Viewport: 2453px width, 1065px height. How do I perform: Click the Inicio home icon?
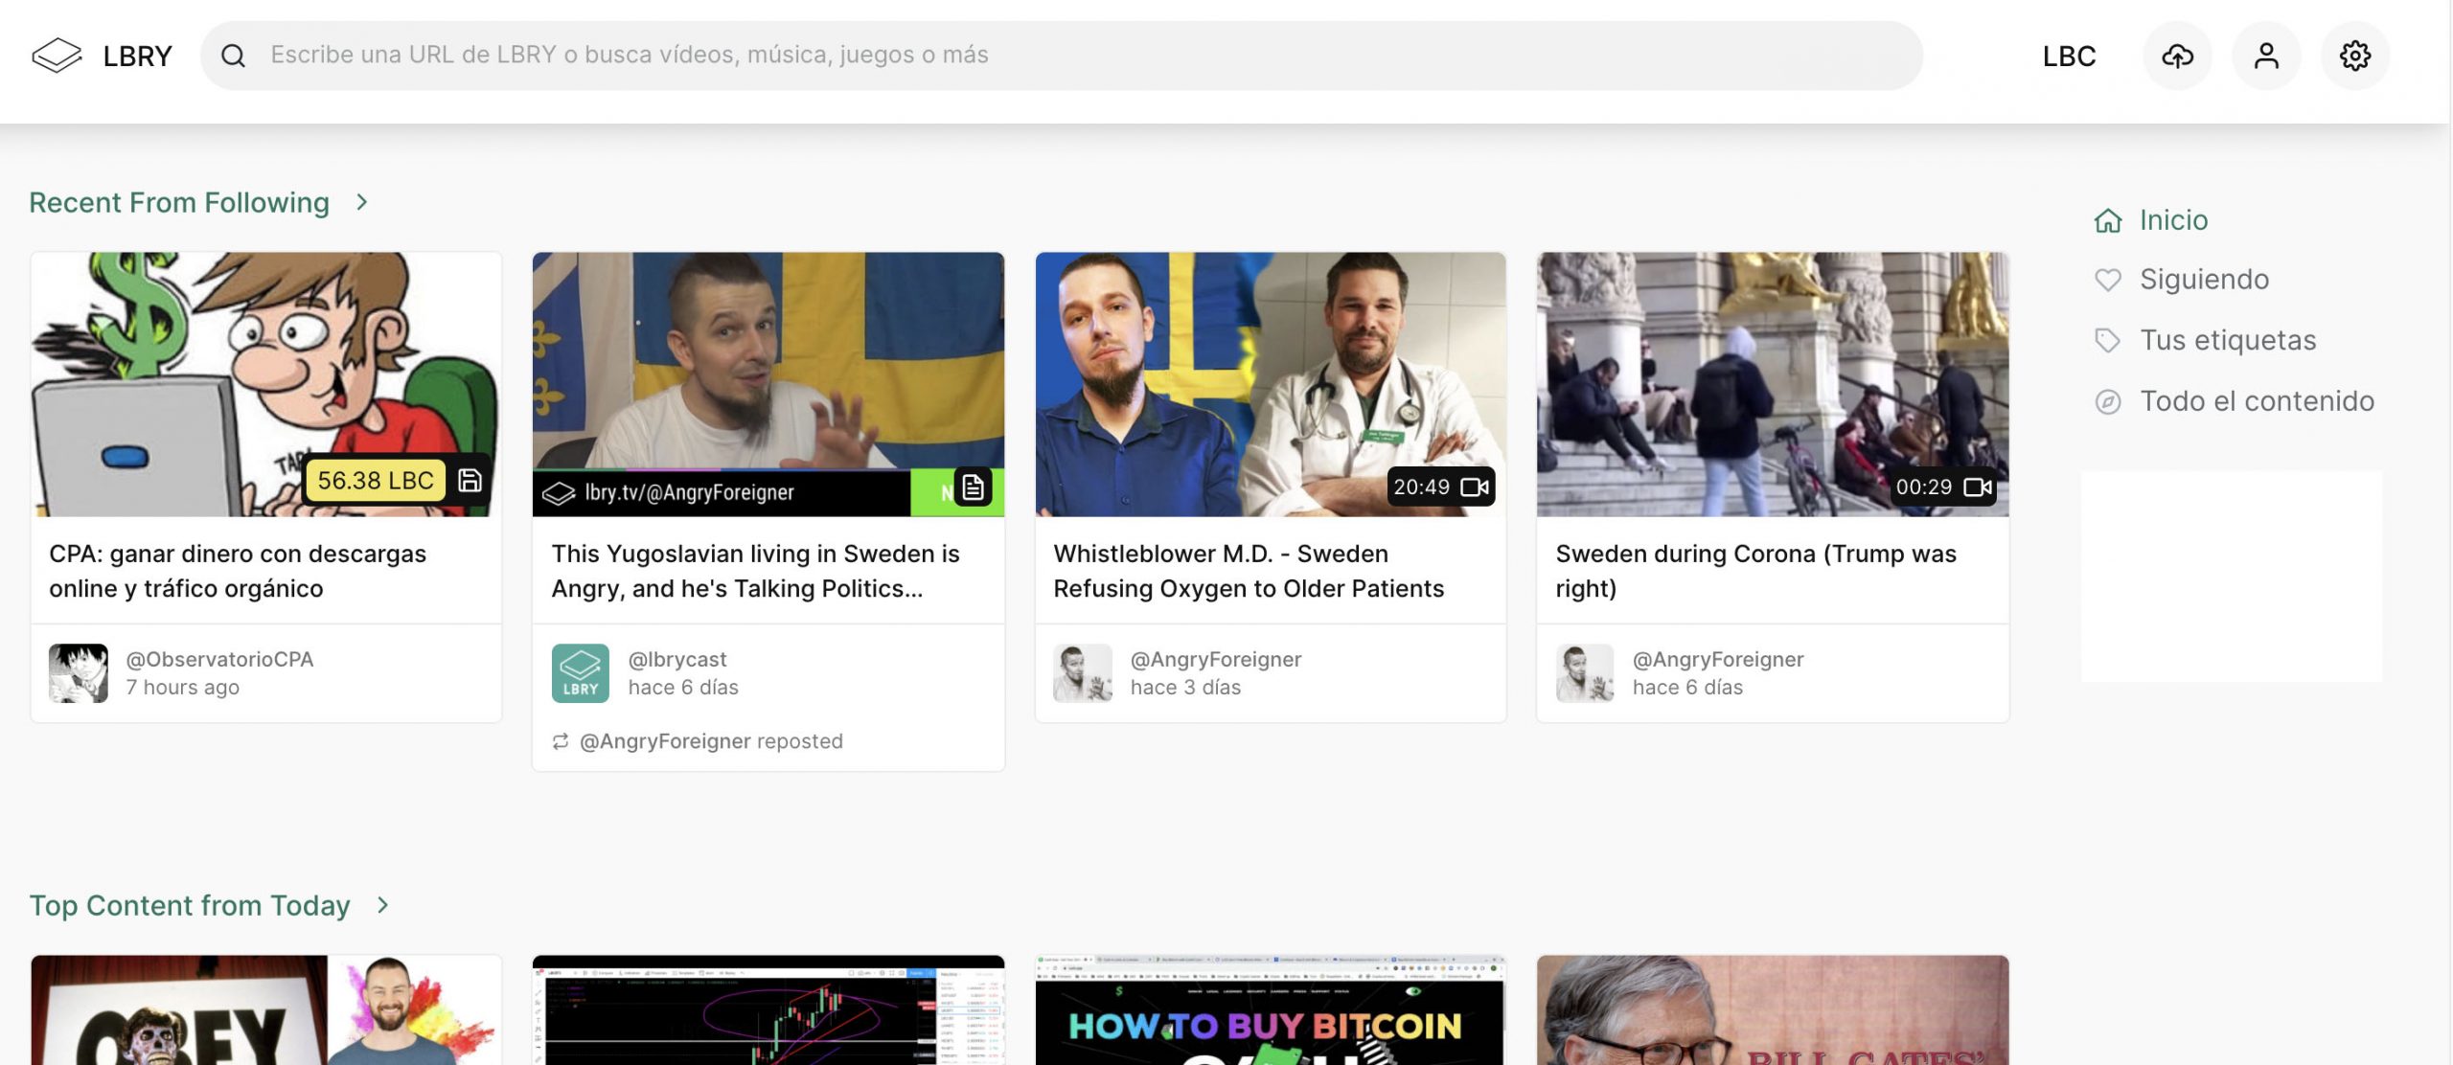pyautogui.click(x=2108, y=220)
